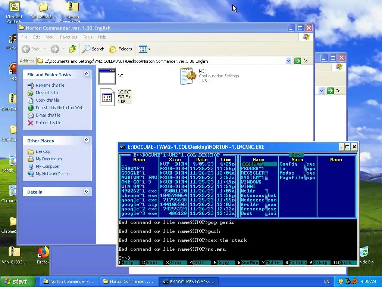Click the Windows Start button
This screenshot has height=287, width=382.
point(18,281)
